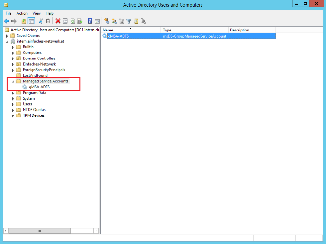Collapse the intern.einfaches-netzwerk.at domain node

tap(7, 42)
